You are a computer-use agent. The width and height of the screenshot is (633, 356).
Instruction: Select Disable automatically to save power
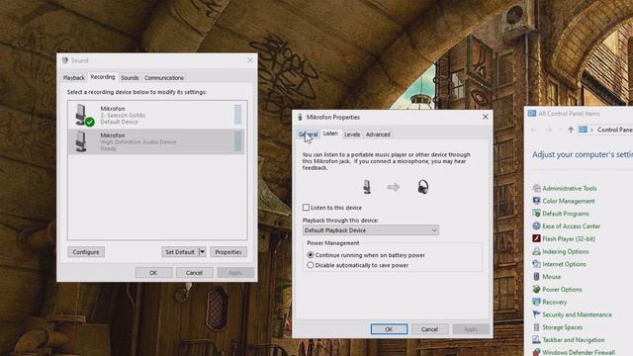click(x=310, y=265)
